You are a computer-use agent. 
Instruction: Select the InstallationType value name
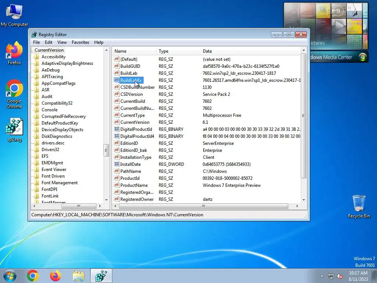(136, 157)
